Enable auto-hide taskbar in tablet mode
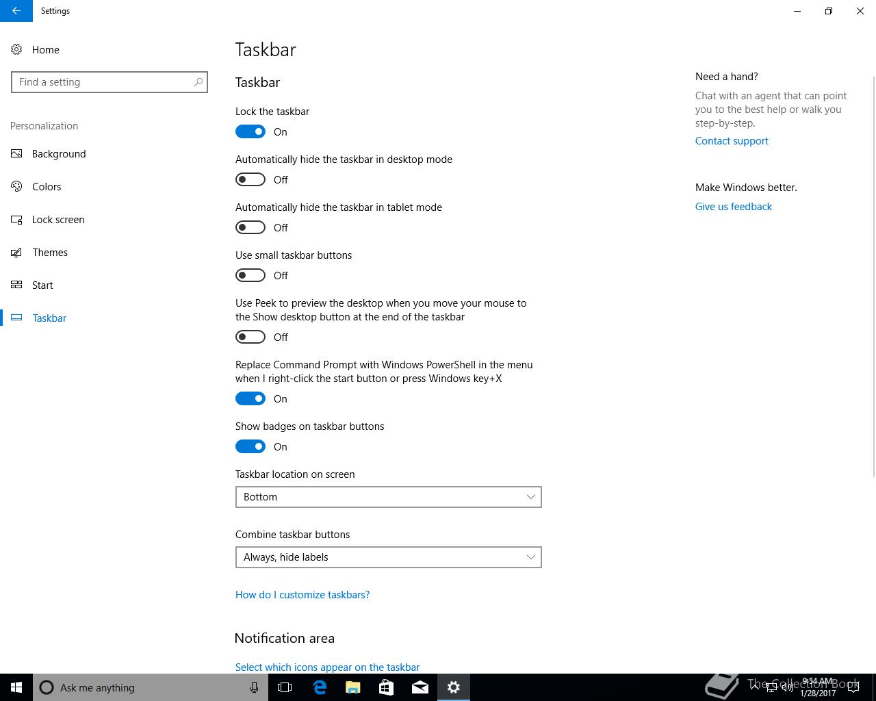Image resolution: width=876 pixels, height=701 pixels. pyautogui.click(x=250, y=227)
